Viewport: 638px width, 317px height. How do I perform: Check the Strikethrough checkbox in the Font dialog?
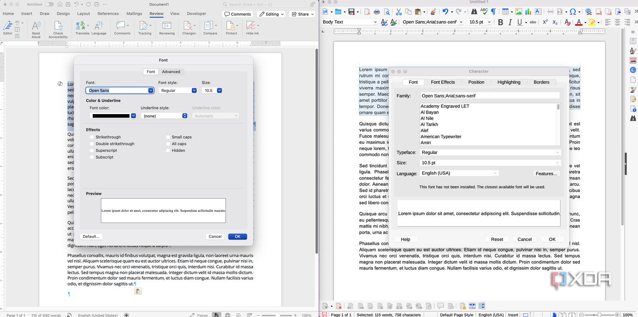point(92,137)
